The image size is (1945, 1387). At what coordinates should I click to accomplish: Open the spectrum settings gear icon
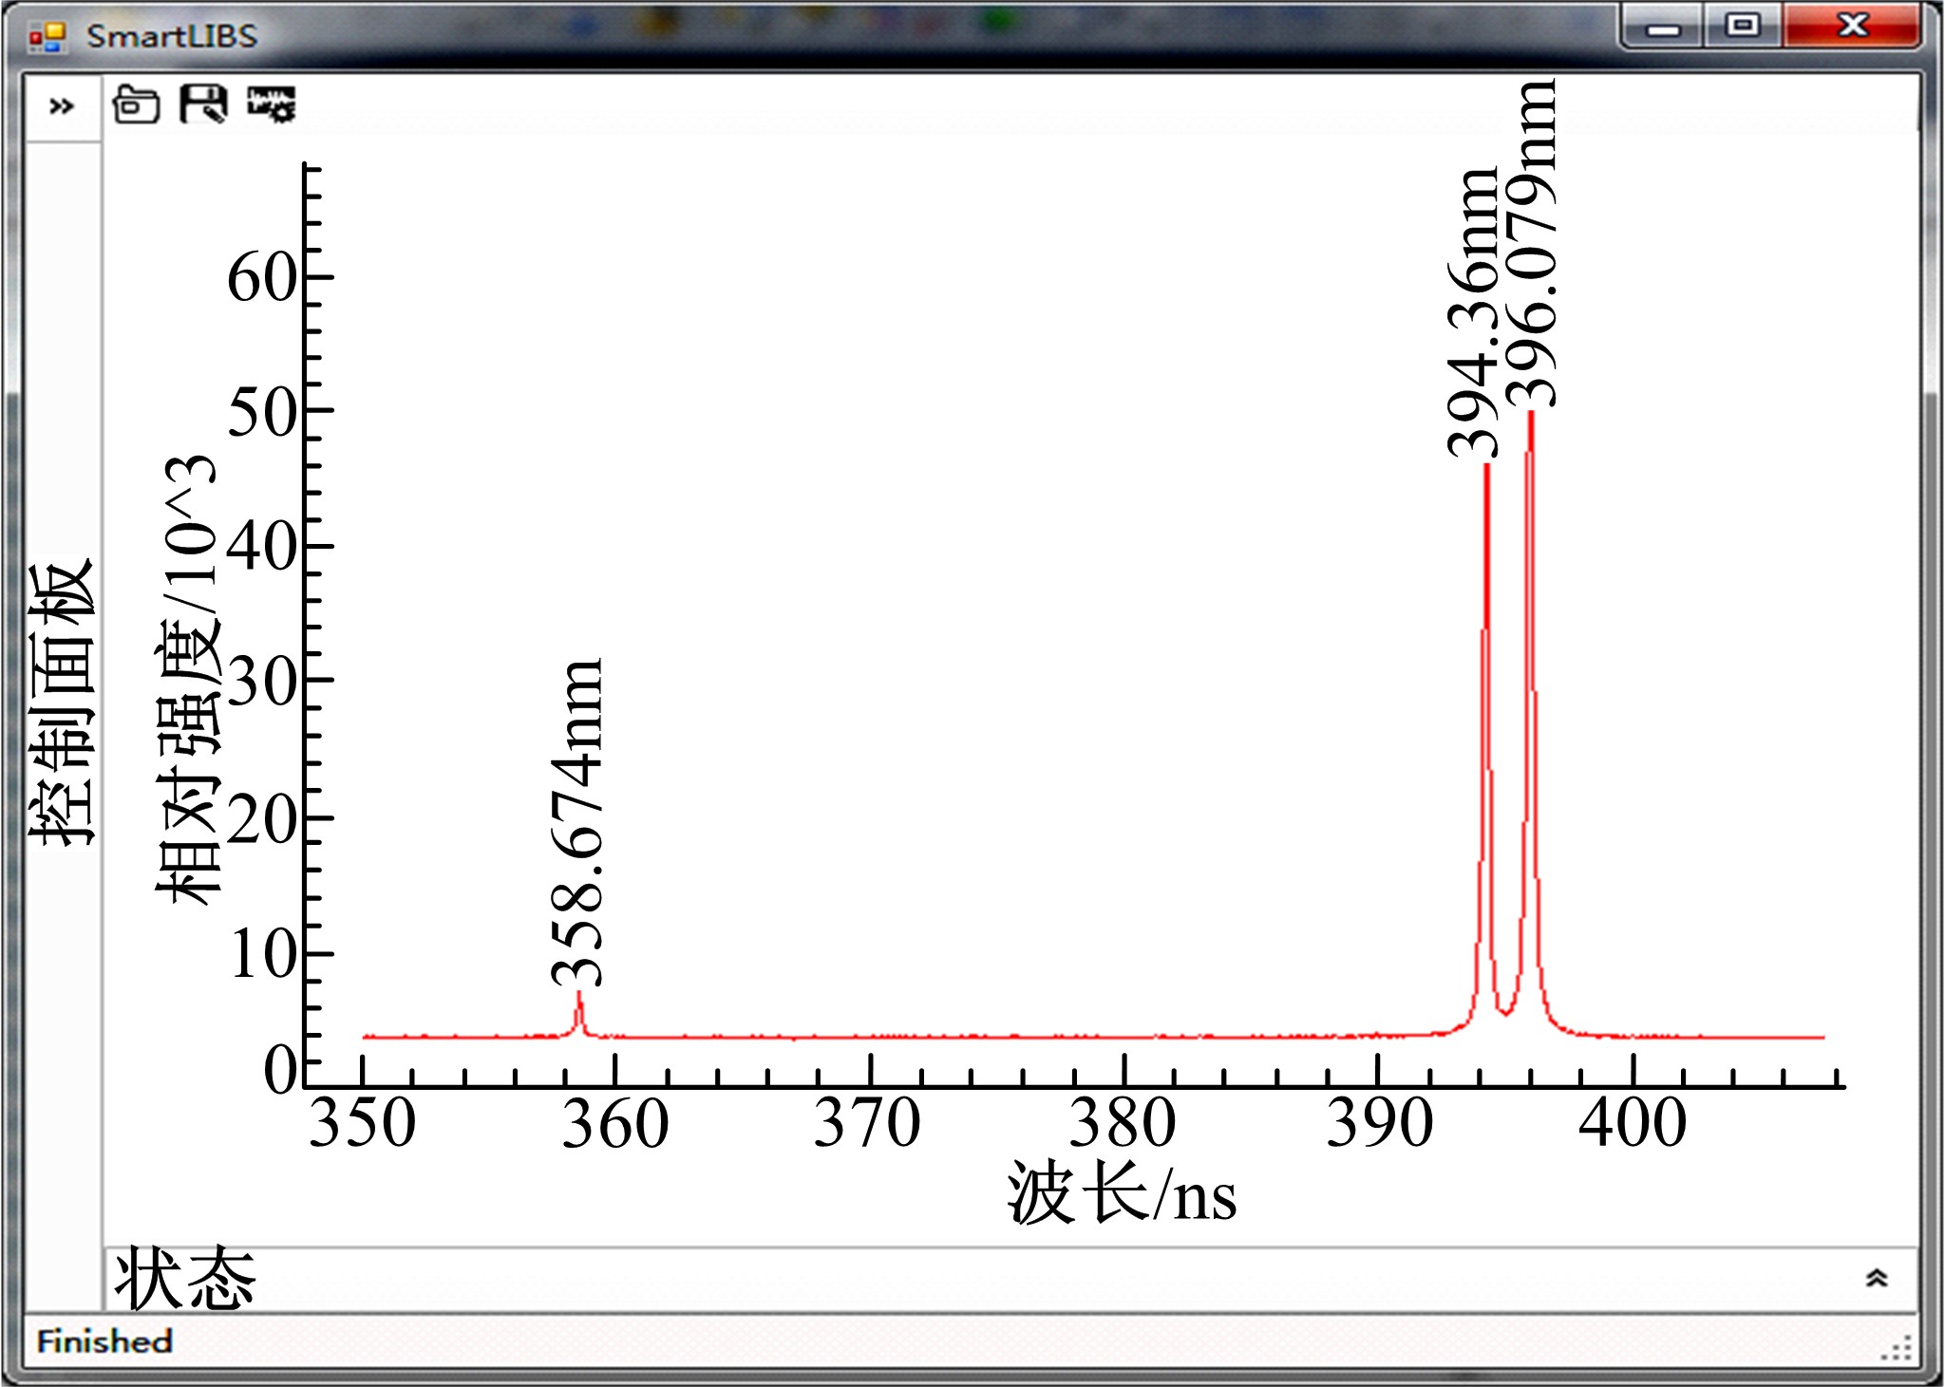point(272,103)
